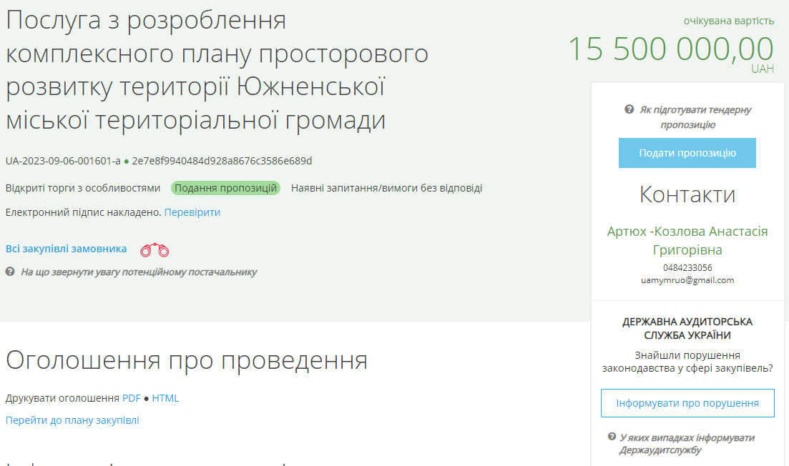Viewport: 789px width, 466px height.
Task: Open the announcement as PDF
Action: tap(132, 398)
